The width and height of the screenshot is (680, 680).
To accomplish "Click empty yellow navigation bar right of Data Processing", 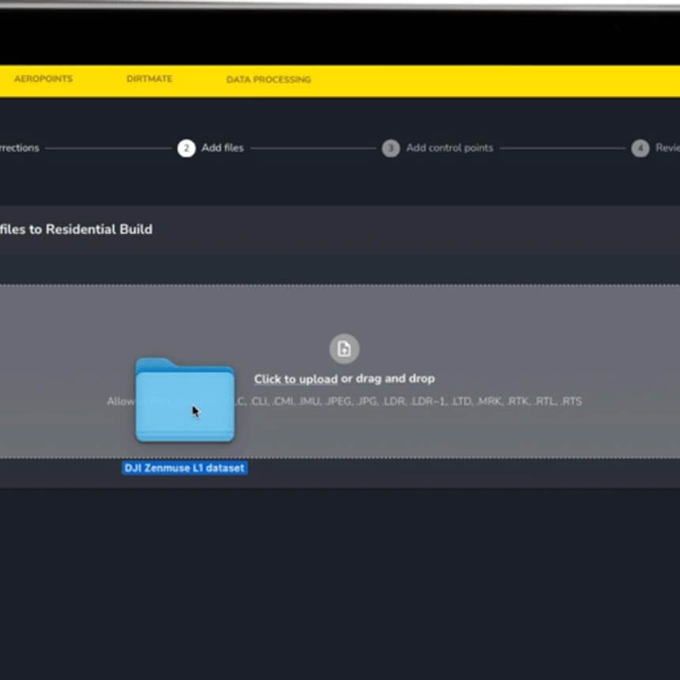I will coord(490,80).
